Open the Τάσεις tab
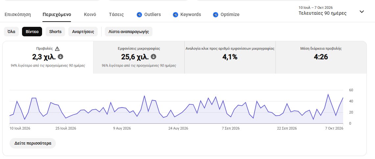 coord(116,14)
